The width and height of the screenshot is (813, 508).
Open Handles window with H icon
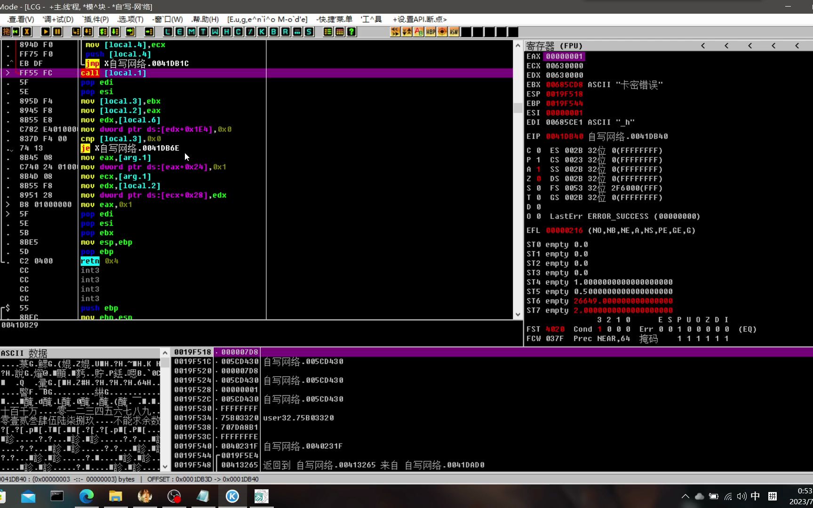click(227, 32)
